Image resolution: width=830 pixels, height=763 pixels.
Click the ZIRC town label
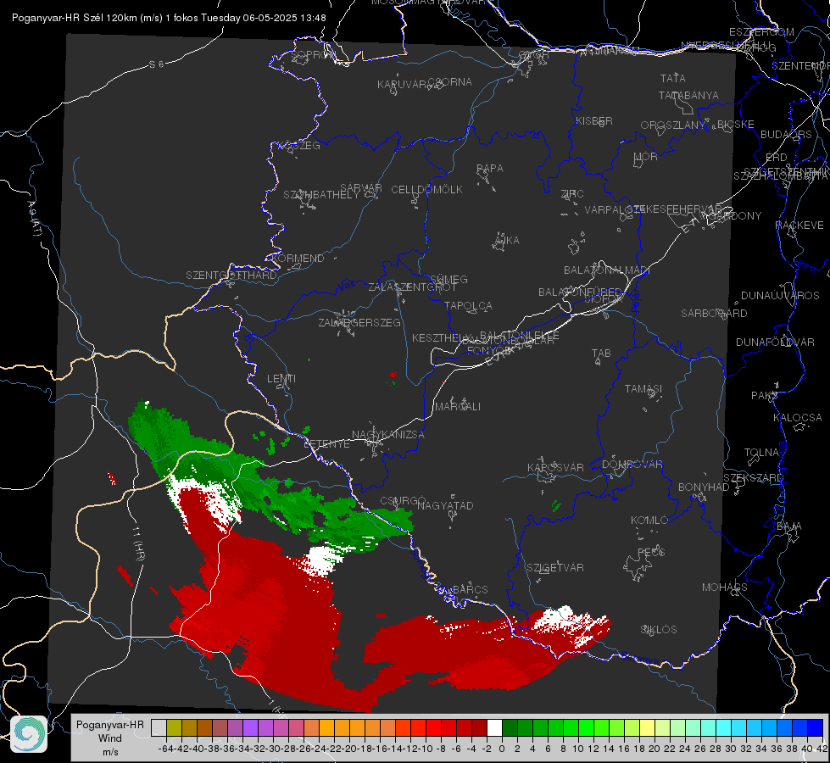pos(572,194)
